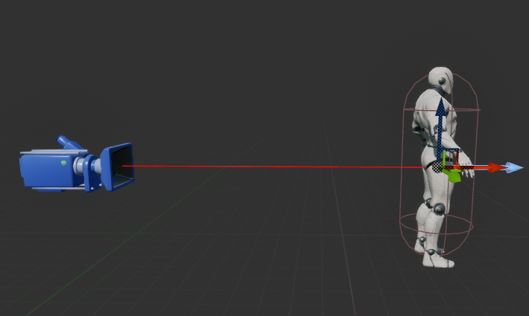The height and width of the screenshot is (316, 529).
Task: Click the camera's lens hood
Action: click(118, 167)
